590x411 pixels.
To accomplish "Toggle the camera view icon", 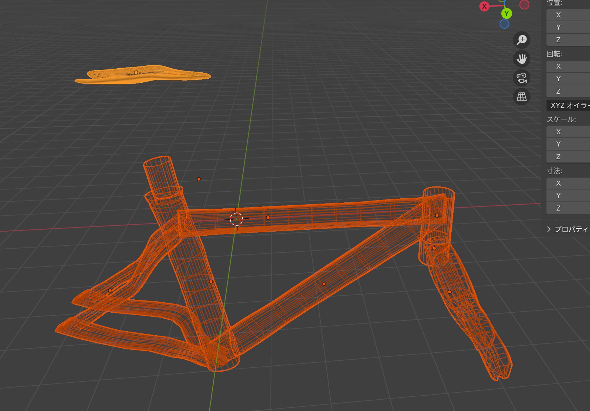I will coord(522,78).
